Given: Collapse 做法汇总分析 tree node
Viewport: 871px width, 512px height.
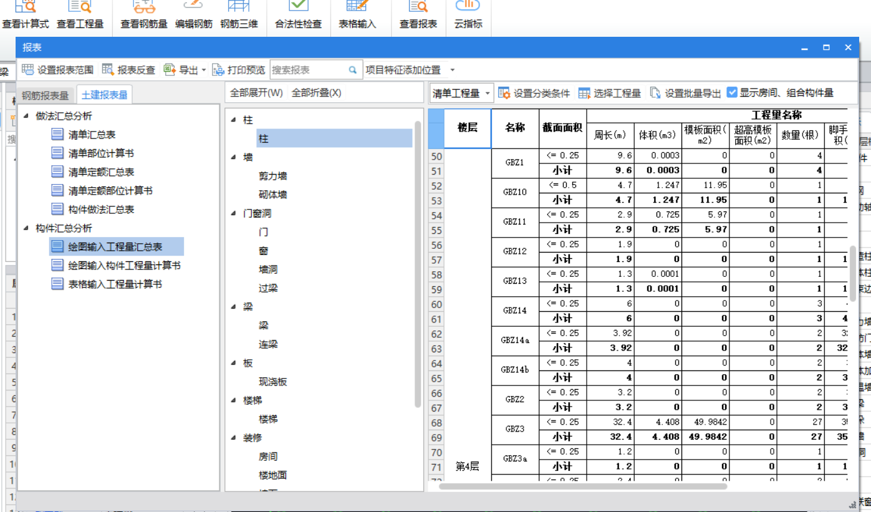Looking at the screenshot, I should 26,116.
